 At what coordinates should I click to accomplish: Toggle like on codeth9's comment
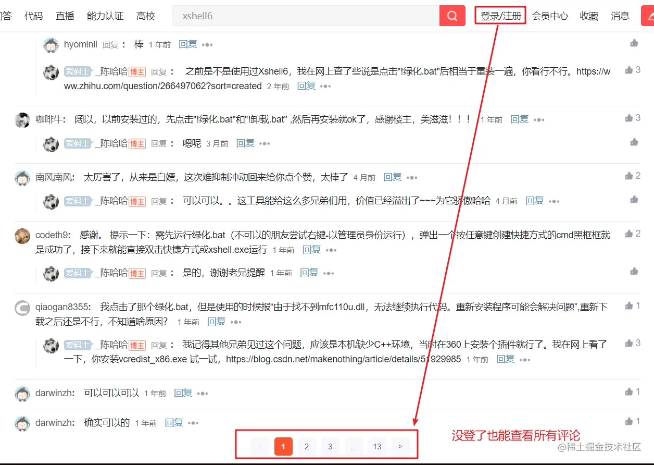click(x=629, y=234)
